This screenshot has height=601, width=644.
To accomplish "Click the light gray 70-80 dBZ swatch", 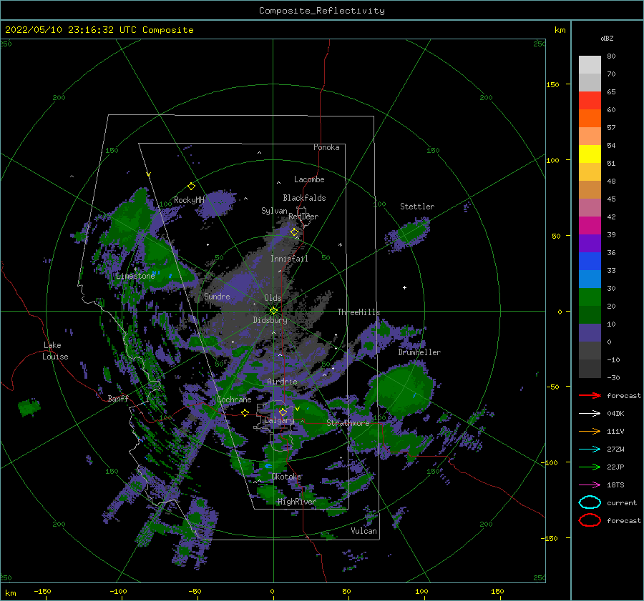I will click(590, 64).
